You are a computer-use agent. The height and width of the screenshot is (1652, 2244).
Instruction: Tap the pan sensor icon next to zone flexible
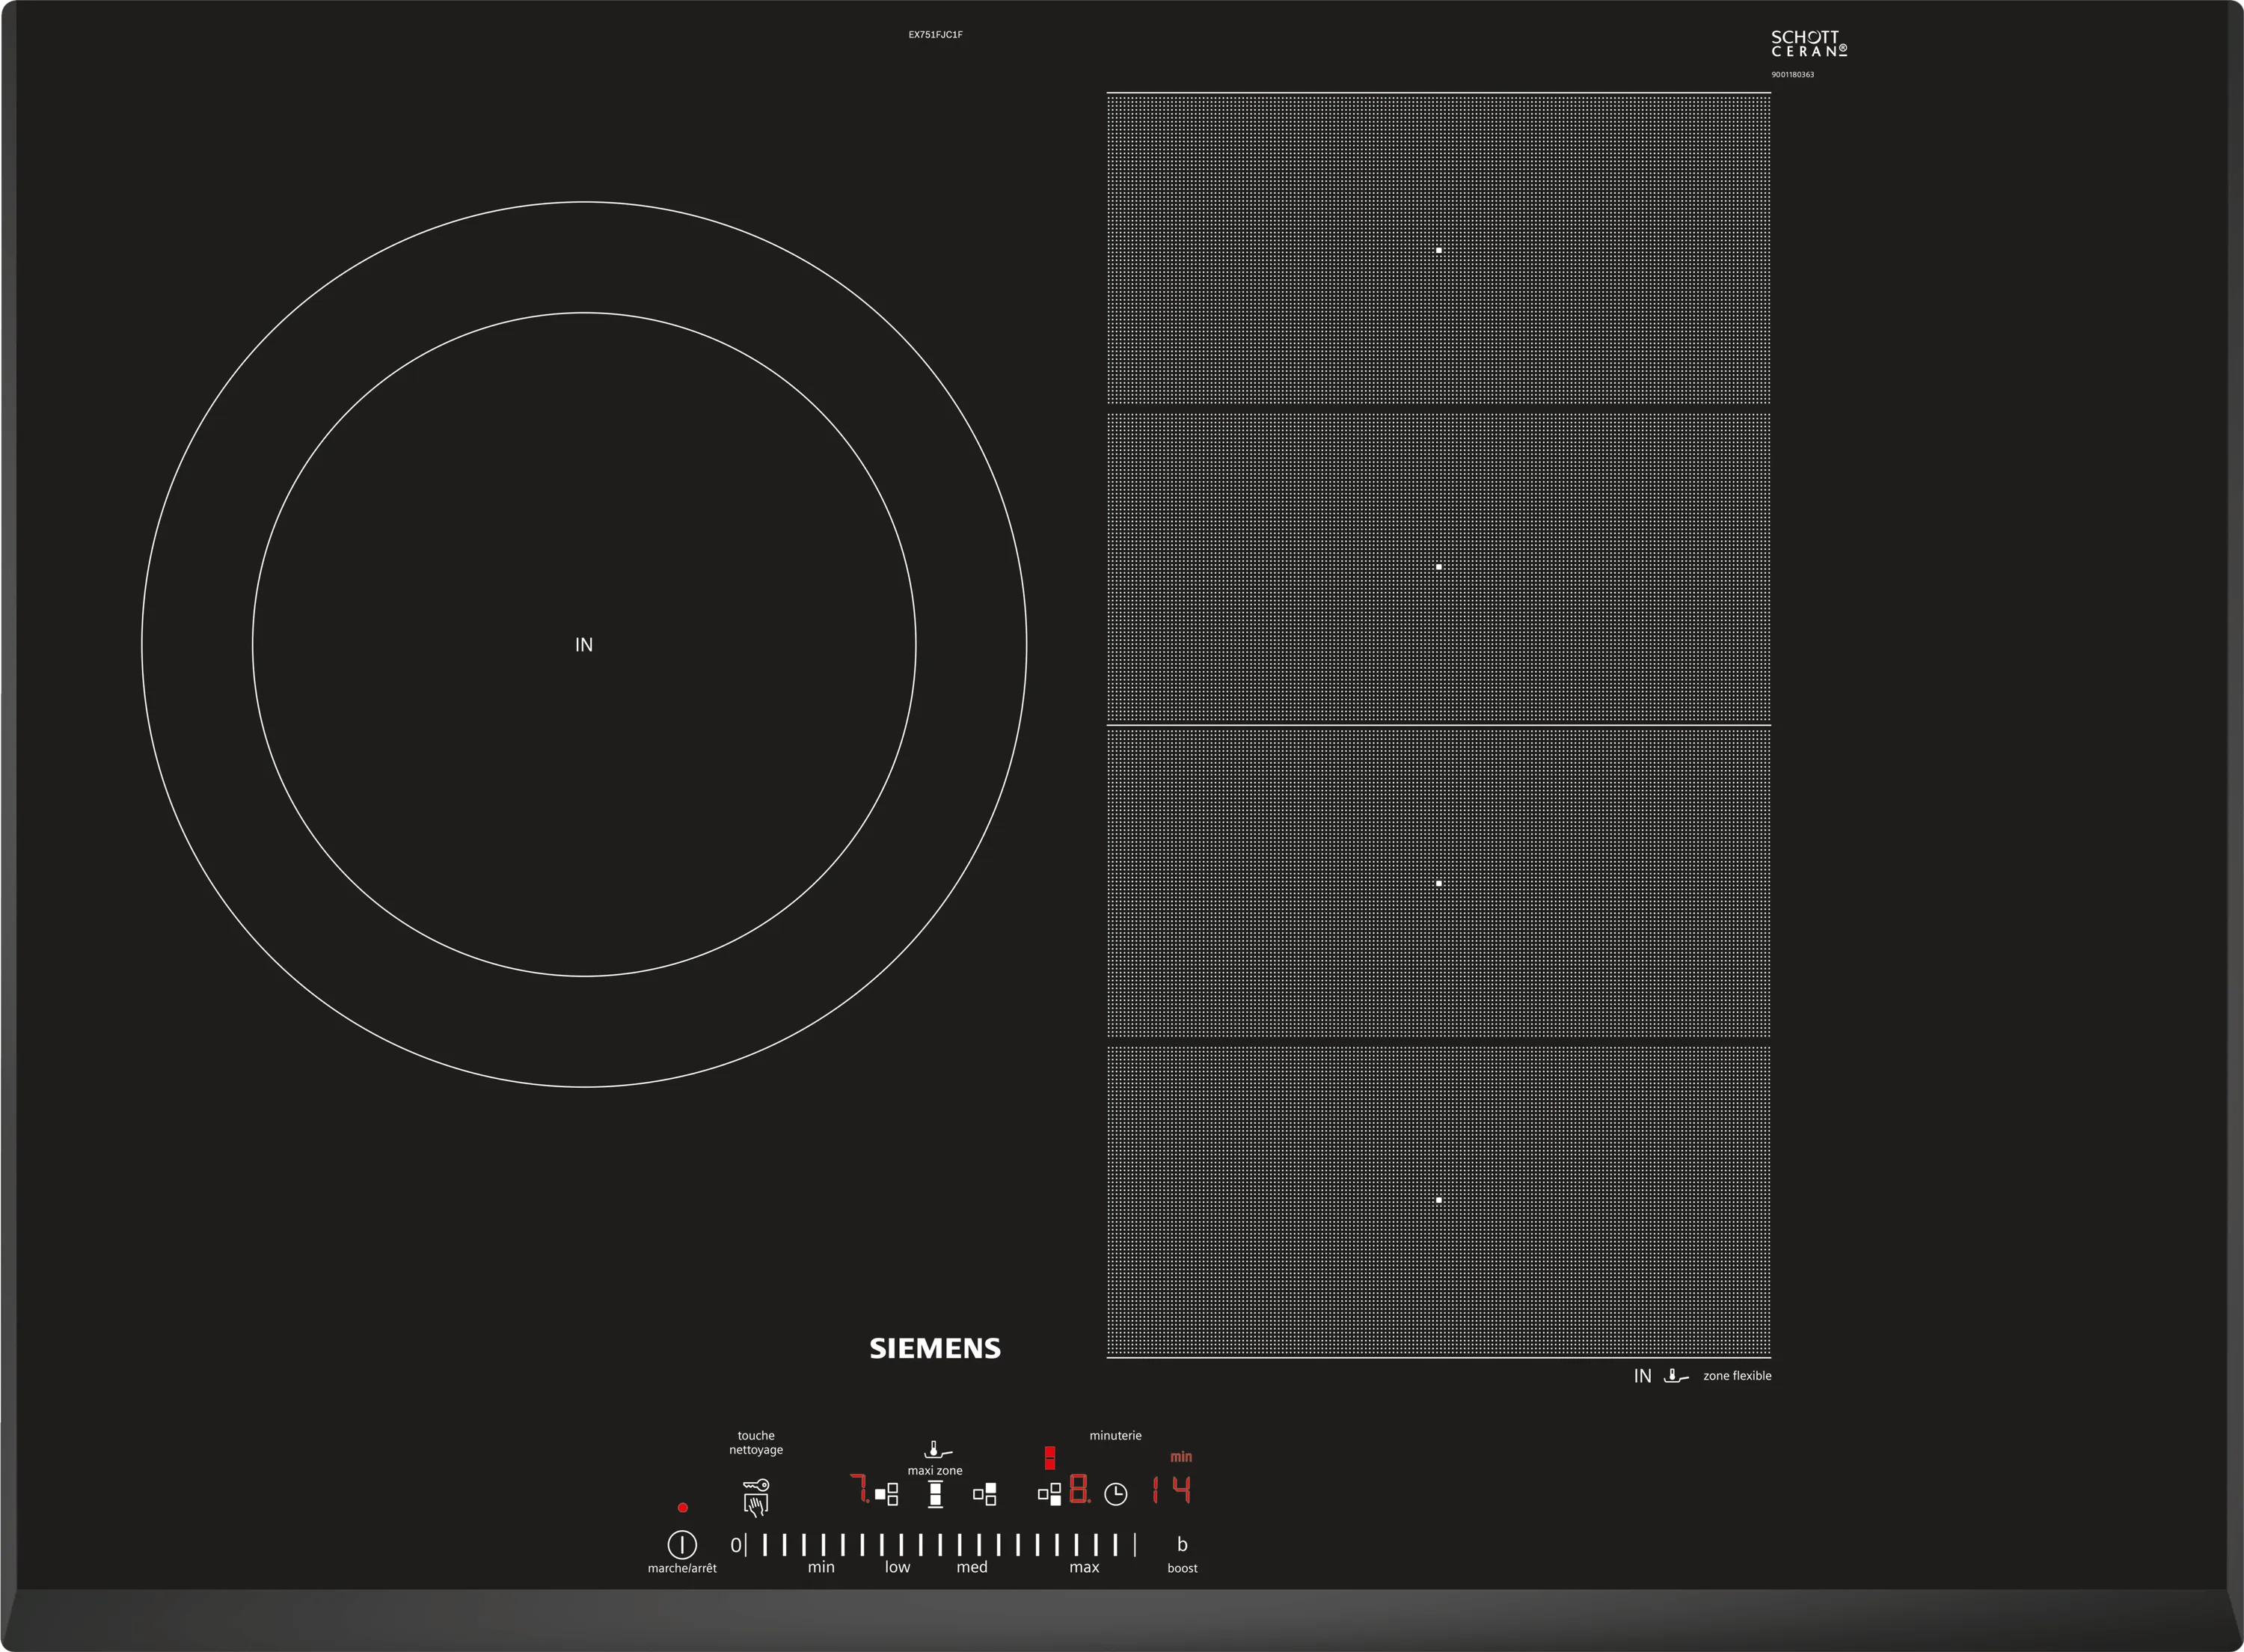pyautogui.click(x=1676, y=1376)
